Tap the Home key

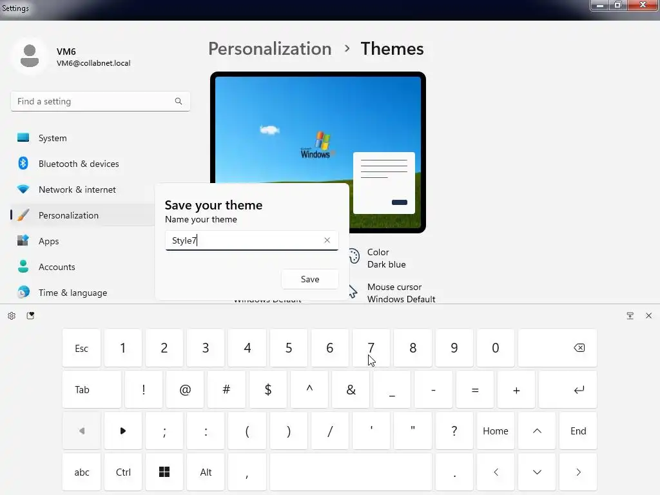496,431
